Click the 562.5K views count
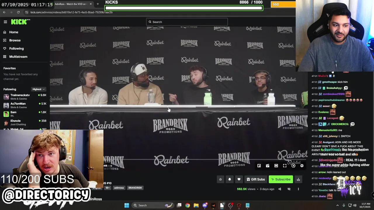 click(x=246, y=189)
